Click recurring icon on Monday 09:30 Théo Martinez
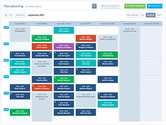 [11, 53]
